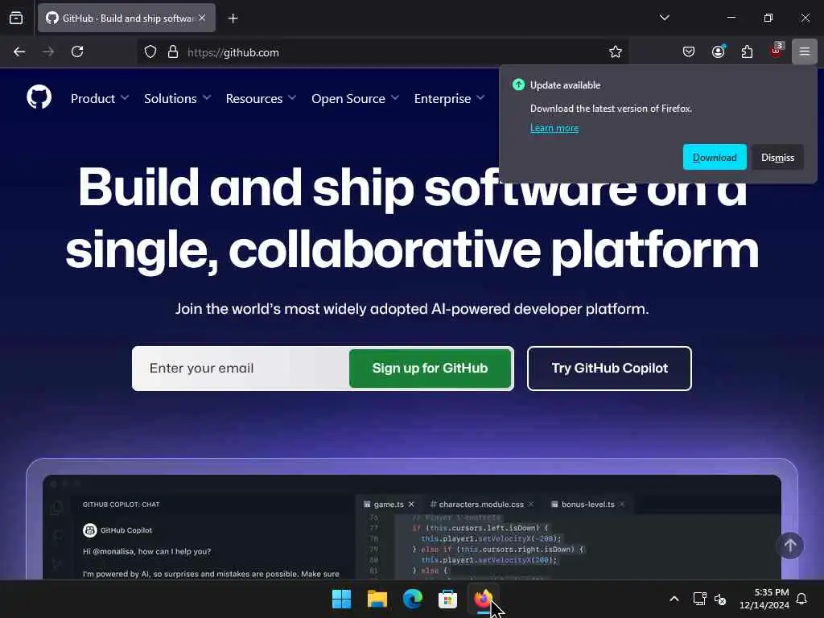The width and height of the screenshot is (824, 618).
Task: Expand the Resources menu
Action: (261, 98)
